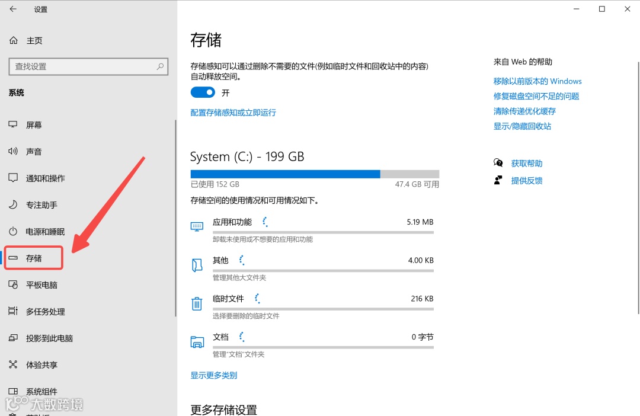
Task: Click the 应用和功能 category label
Action: 232,222
